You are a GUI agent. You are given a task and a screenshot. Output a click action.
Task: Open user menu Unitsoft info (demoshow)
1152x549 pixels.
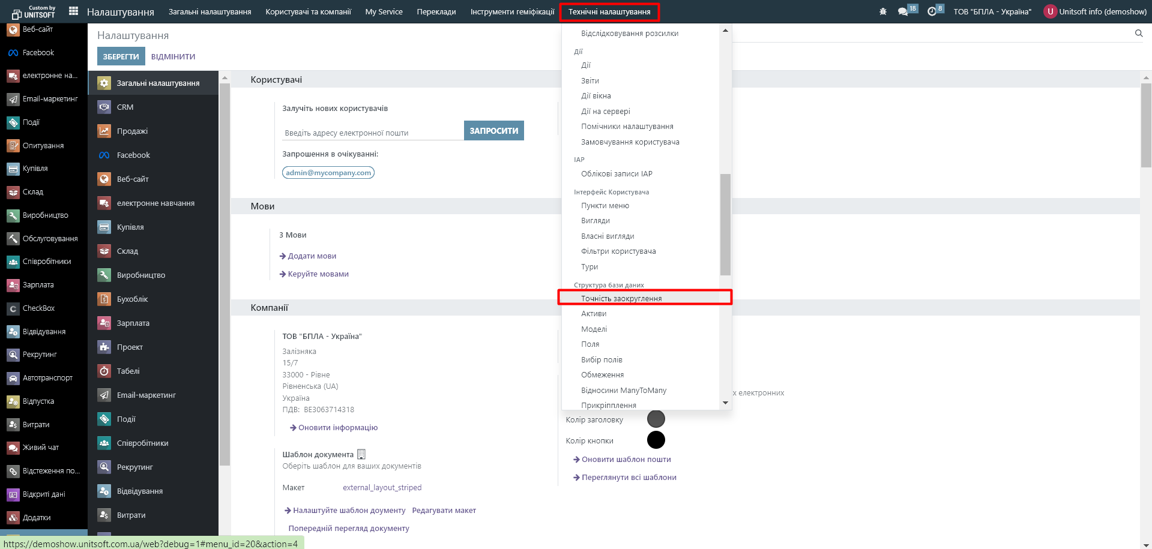1096,11
